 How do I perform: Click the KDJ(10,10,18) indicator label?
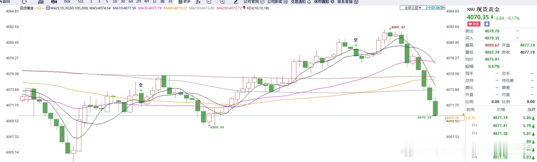pyautogui.click(x=258, y=8)
